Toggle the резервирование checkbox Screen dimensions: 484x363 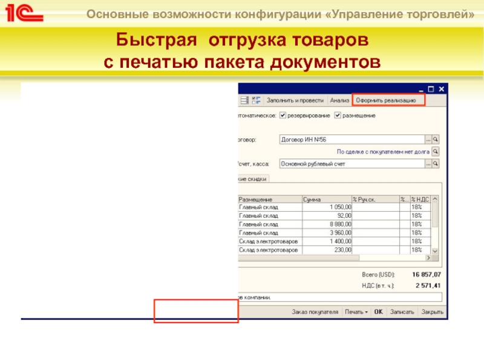click(x=283, y=116)
